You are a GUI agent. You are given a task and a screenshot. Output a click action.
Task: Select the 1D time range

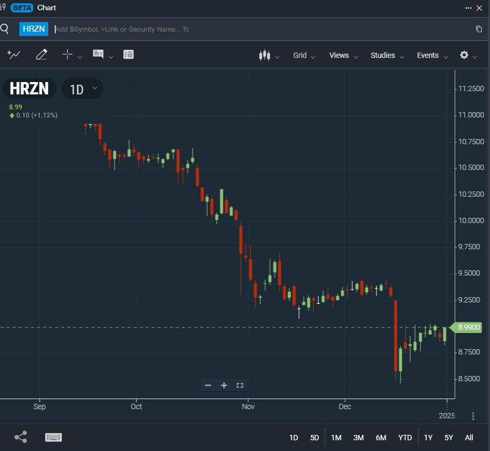coord(294,438)
